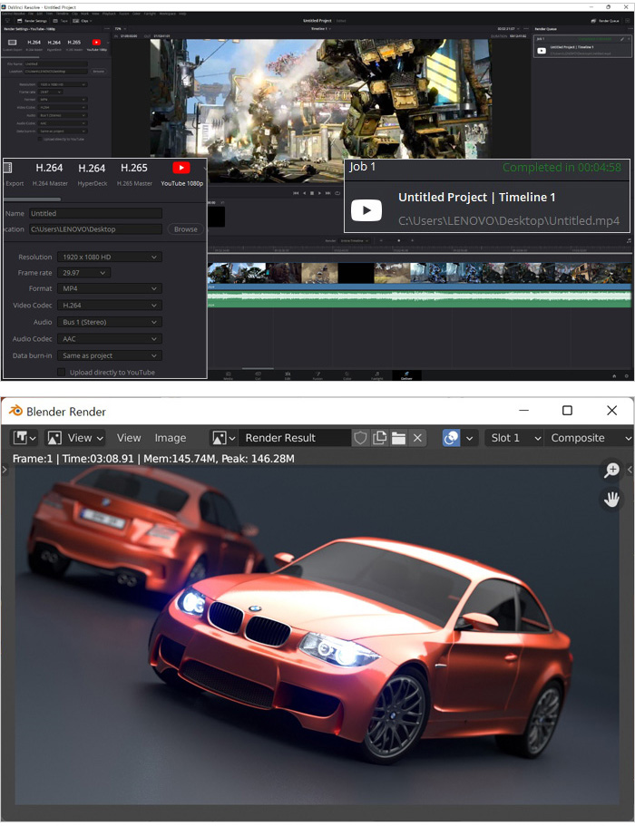The height and width of the screenshot is (826, 635).
Task: Open enlarged Video Codec H.264 dropdown
Action: pos(110,306)
